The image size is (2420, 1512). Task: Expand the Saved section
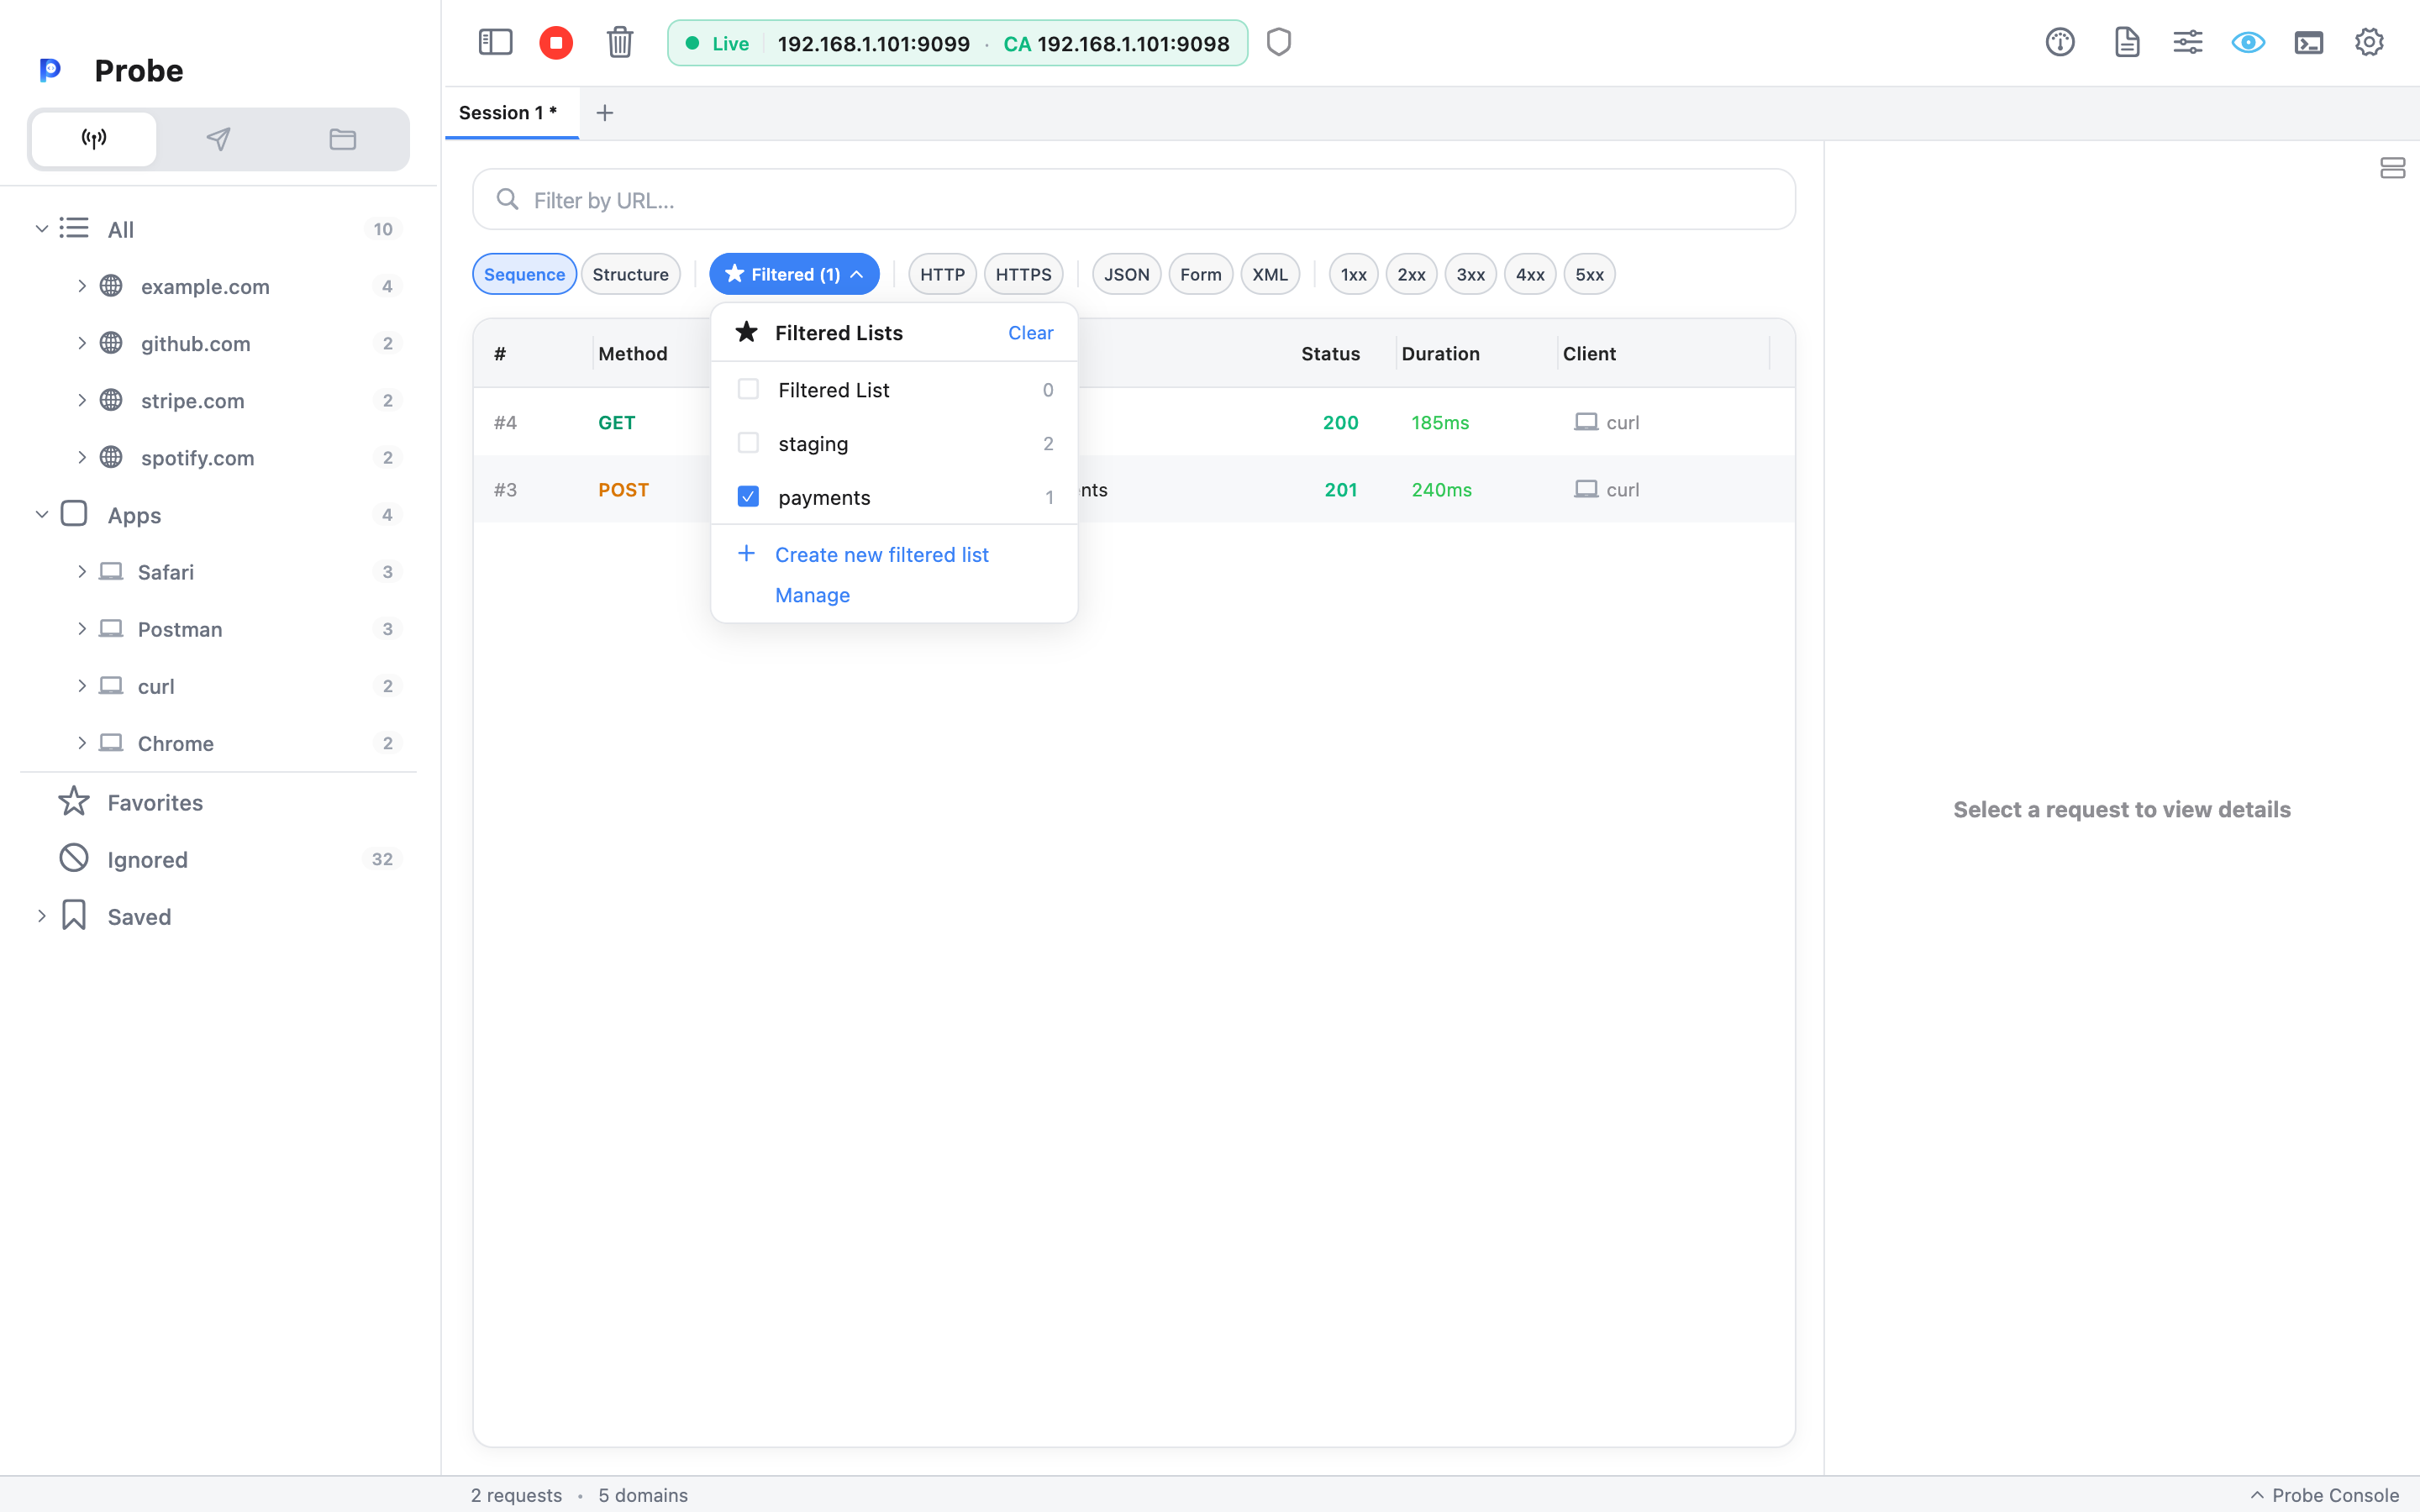(42, 916)
